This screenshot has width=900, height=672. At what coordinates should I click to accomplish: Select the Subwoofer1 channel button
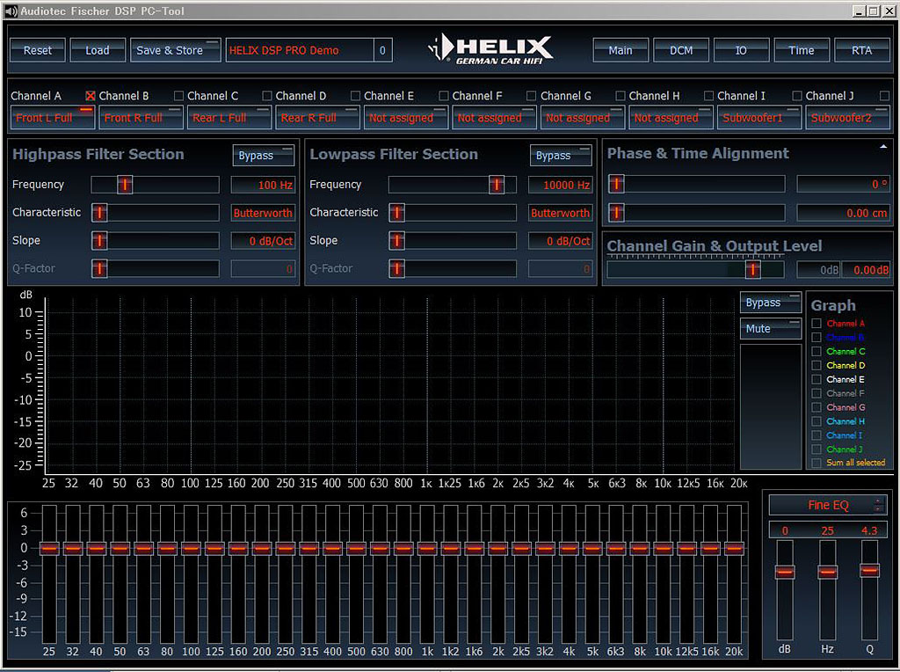(x=759, y=118)
